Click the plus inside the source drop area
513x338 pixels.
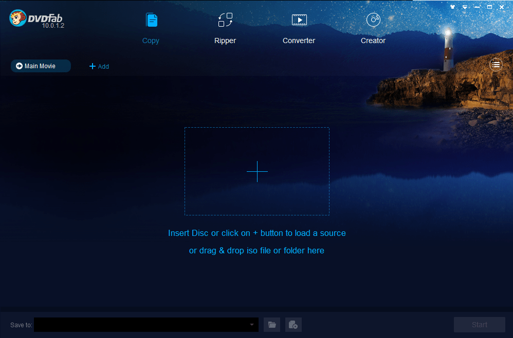[257, 171]
